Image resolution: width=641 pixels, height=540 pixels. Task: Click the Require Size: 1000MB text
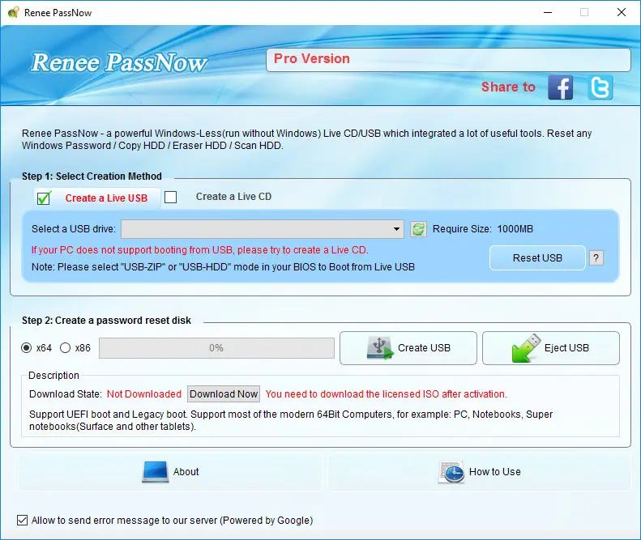pos(483,229)
